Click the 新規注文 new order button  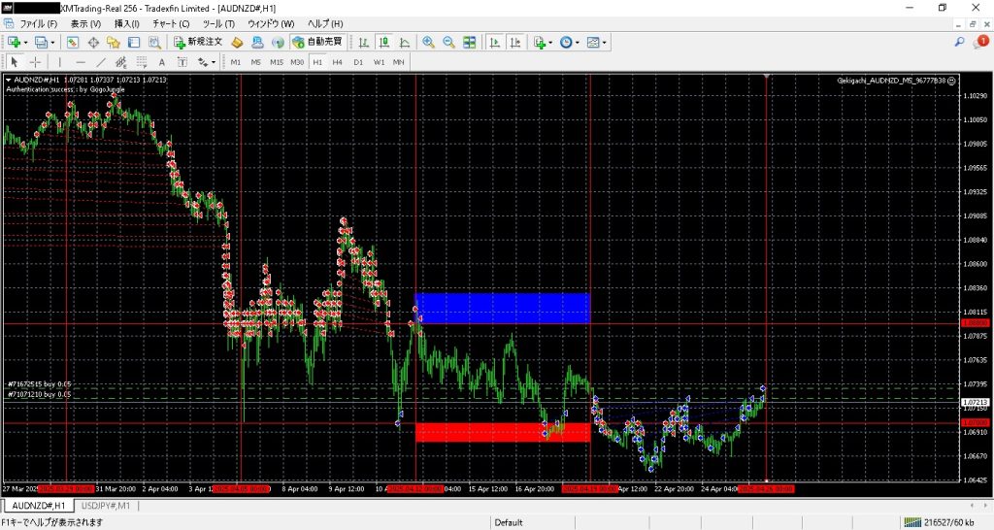(198, 43)
